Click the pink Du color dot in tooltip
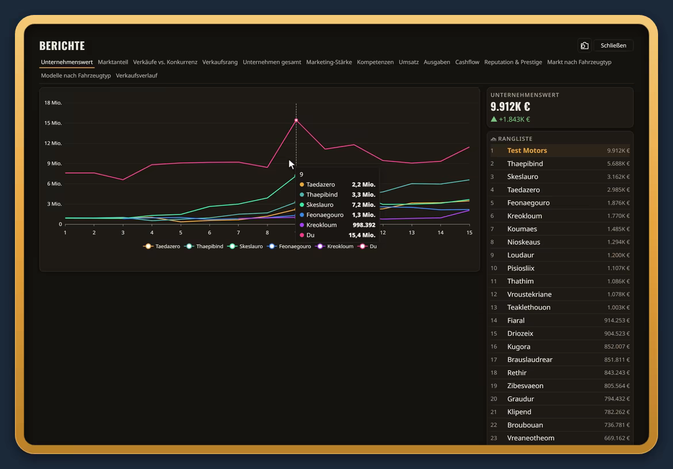Screen dimensions: 673x469 (302, 235)
